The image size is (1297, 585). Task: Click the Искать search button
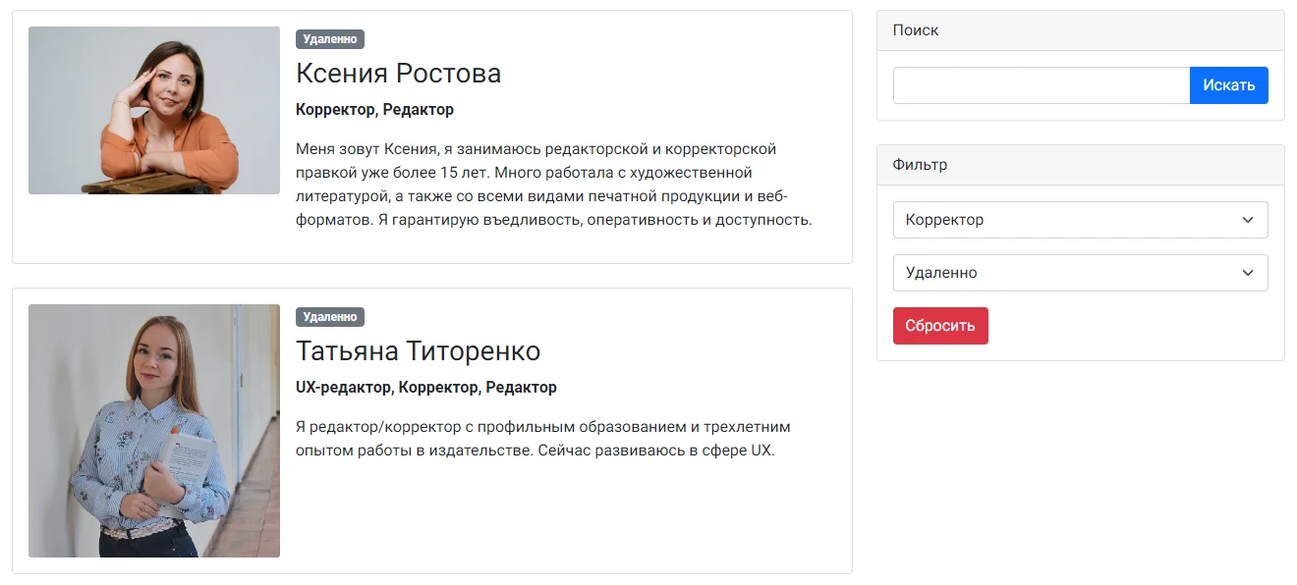(1228, 85)
